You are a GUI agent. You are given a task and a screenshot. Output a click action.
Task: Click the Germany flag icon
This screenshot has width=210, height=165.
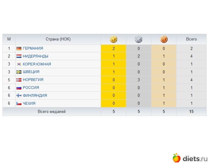point(19,48)
